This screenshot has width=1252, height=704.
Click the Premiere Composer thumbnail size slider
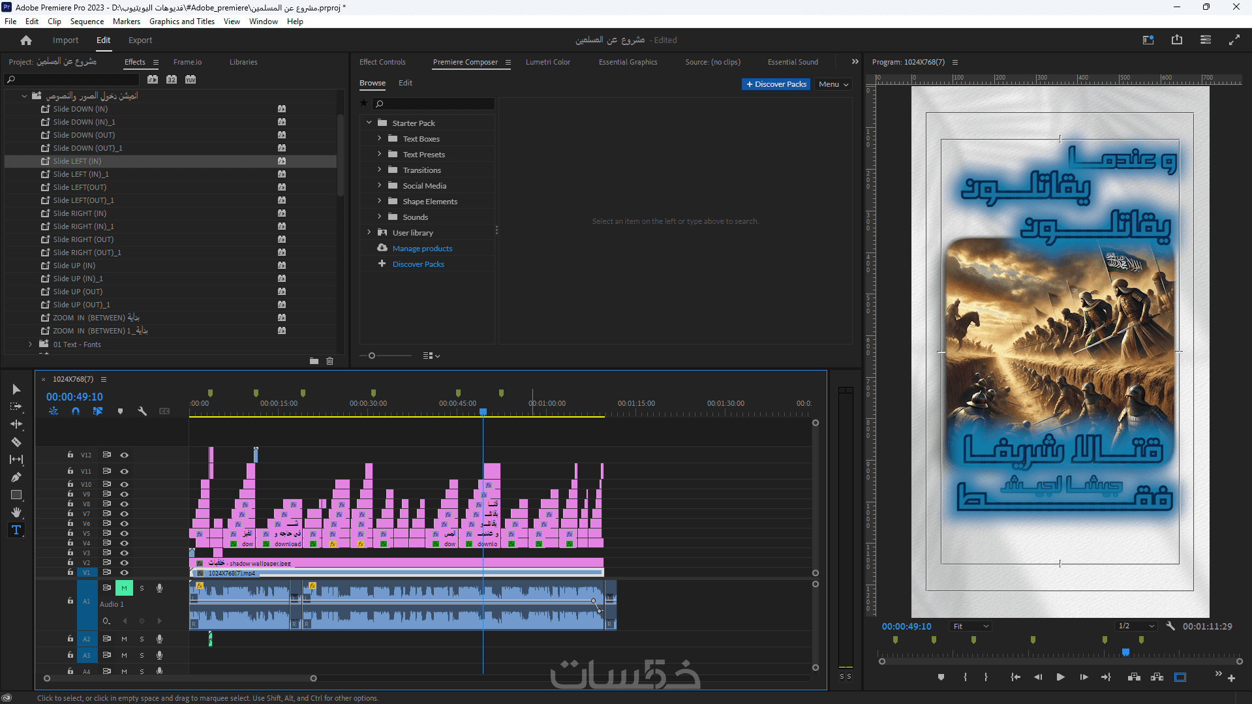click(372, 356)
